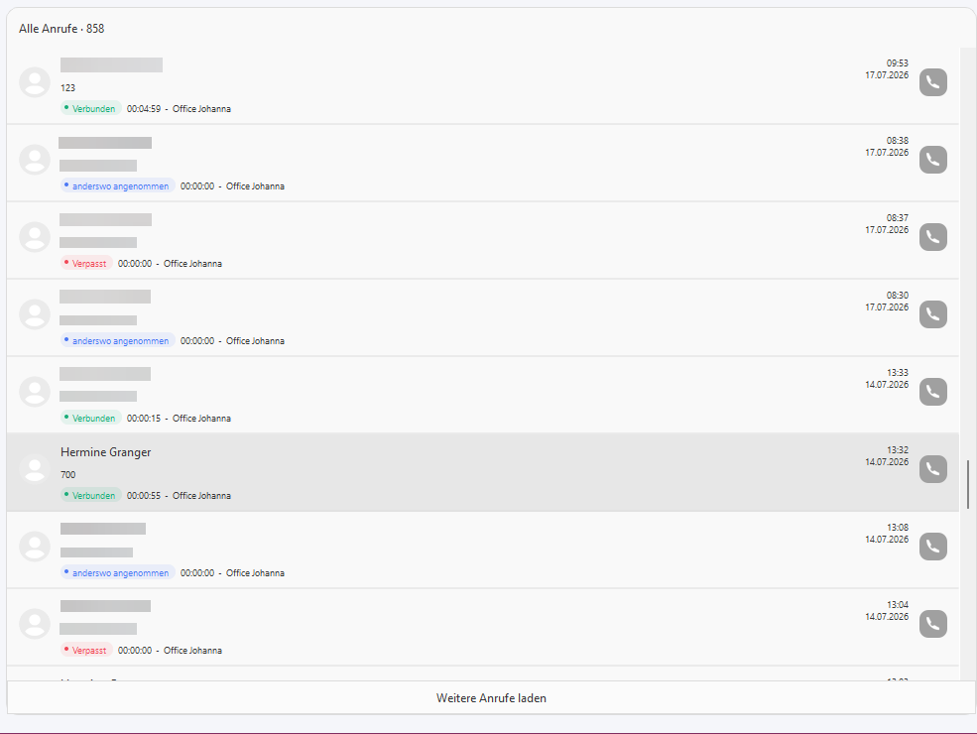Click Office Johanna on the 00:04:59 call
This screenshot has width=977, height=734.
202,108
